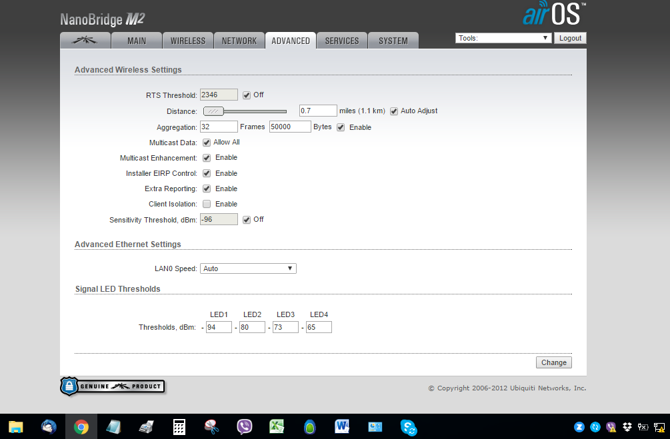Toggle Multicast Data Allow All checkbox
Image resolution: width=670 pixels, height=439 pixels.
tap(207, 143)
